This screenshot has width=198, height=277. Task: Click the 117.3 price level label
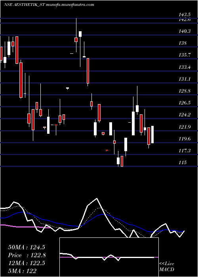[x=185, y=151]
